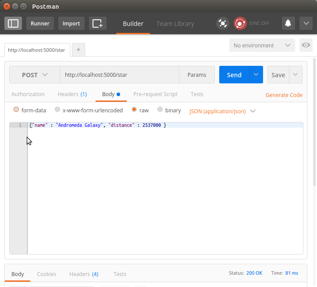
Task: Click the 200 OK status value
Action: pos(254,273)
